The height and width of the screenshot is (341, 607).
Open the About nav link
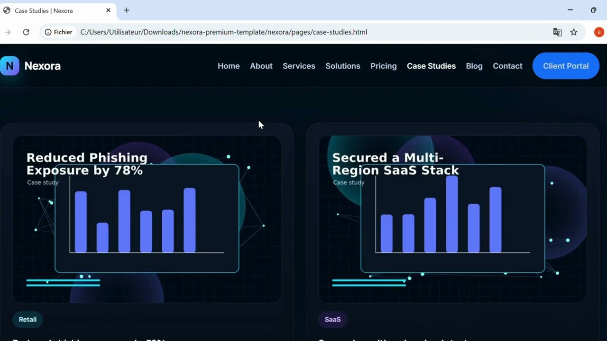[x=261, y=66]
